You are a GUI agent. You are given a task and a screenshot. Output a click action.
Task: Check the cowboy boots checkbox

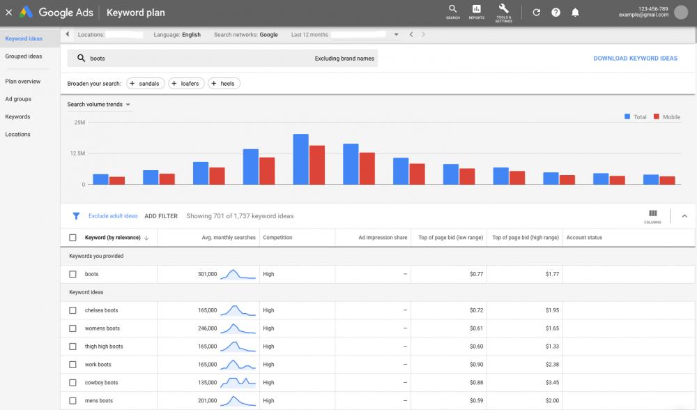pos(73,382)
